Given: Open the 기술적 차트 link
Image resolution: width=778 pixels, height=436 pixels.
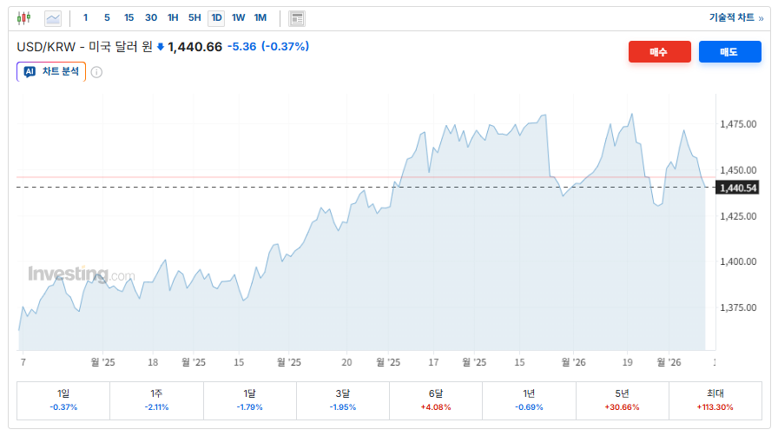Looking at the screenshot, I should [x=734, y=17].
